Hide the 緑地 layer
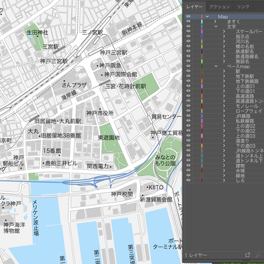The image size is (264, 264). (x=188, y=176)
